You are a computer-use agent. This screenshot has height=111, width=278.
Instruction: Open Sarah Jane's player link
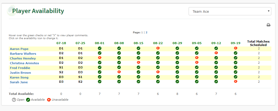19,82
